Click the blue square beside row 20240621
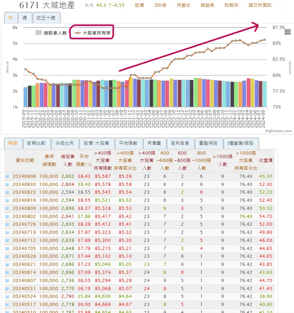Screen dimensions: 294x313 tap(8, 265)
